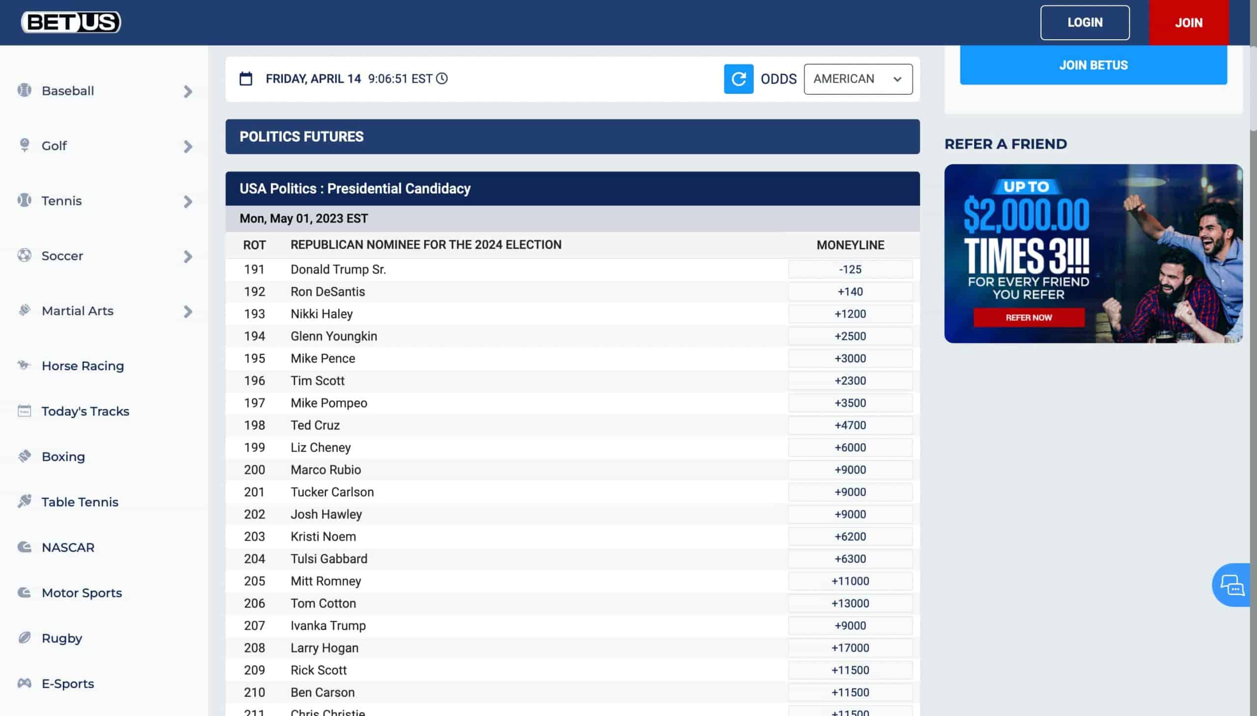Viewport: 1257px width, 716px height.
Task: Click the E-Sports gamepad icon
Action: 24,683
